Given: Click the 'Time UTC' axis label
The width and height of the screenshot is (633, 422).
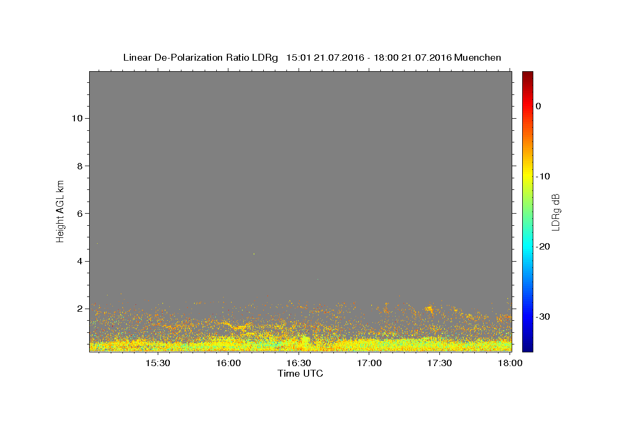Looking at the screenshot, I should [300, 373].
